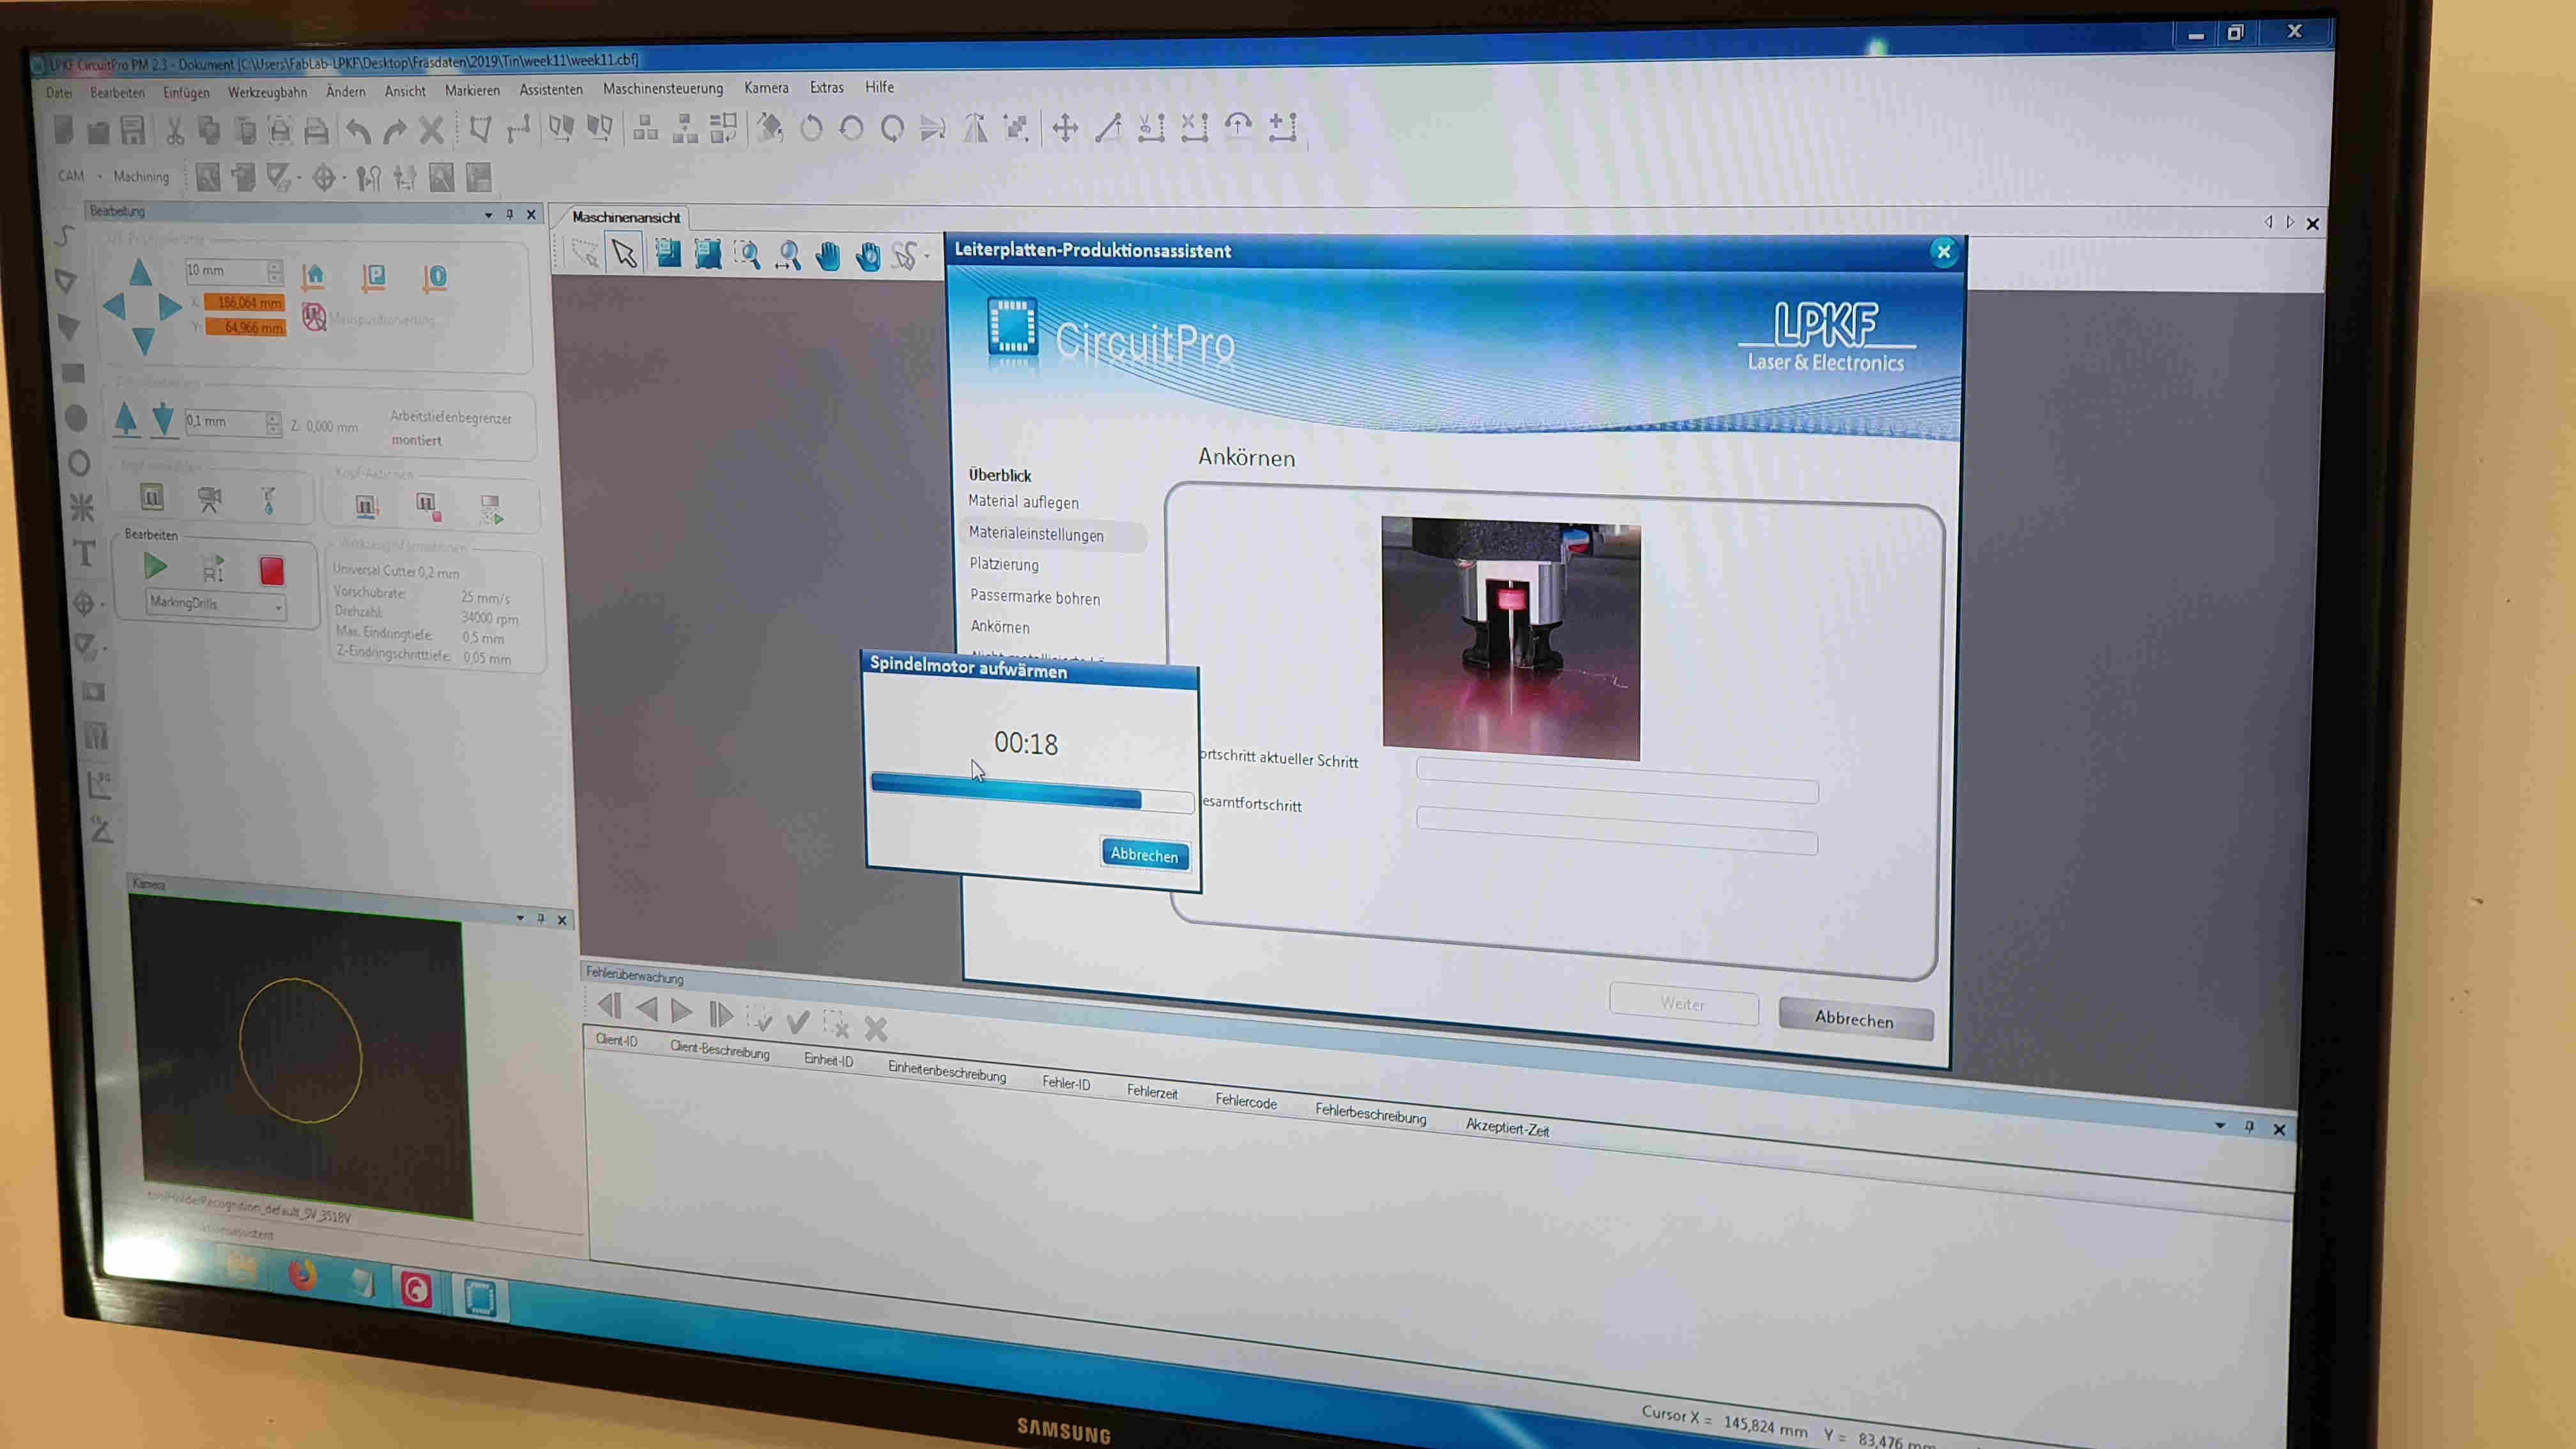Image resolution: width=2576 pixels, height=1449 pixels.
Task: Open the MarkingDrills phase dropdown
Action: [x=278, y=606]
